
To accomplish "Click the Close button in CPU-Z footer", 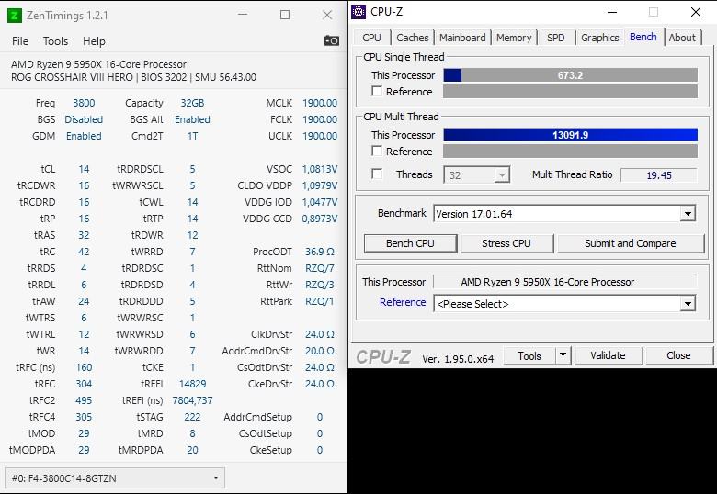I will [678, 355].
